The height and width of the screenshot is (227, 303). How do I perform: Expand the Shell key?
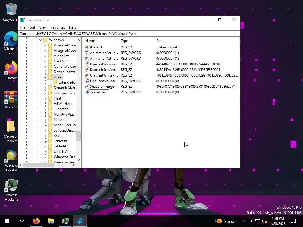pyautogui.click(x=45, y=136)
